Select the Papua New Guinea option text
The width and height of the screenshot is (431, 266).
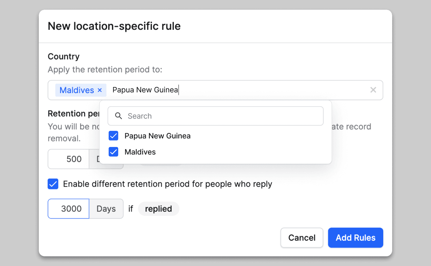click(x=157, y=136)
